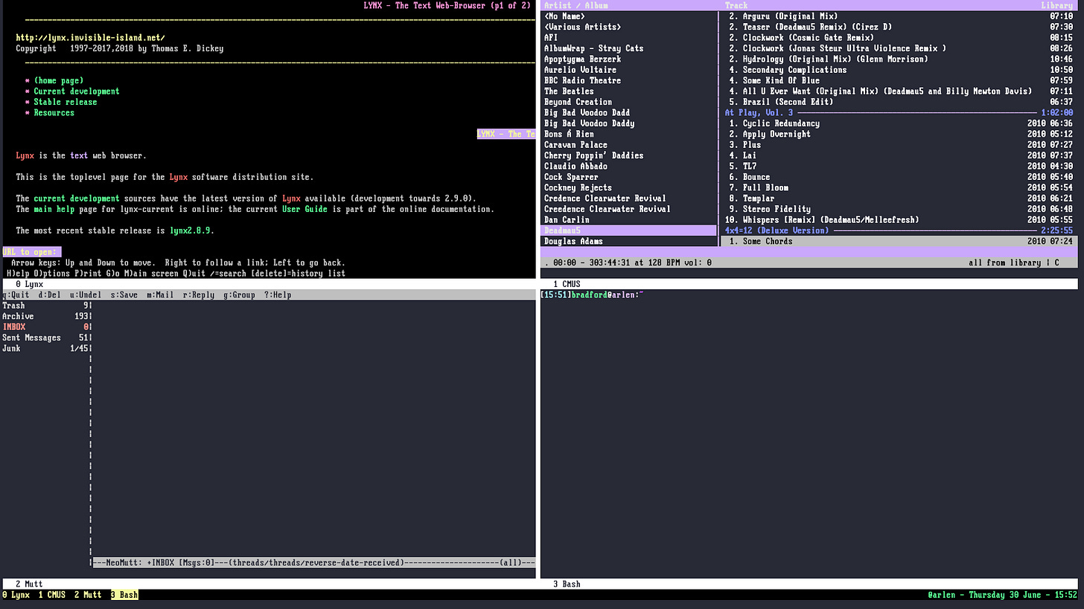Open the Current development bullet link in Lynx
This screenshot has height=609, width=1084.
point(77,91)
